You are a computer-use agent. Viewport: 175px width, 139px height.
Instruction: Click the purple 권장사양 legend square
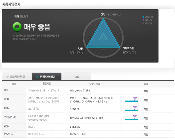(143, 20)
